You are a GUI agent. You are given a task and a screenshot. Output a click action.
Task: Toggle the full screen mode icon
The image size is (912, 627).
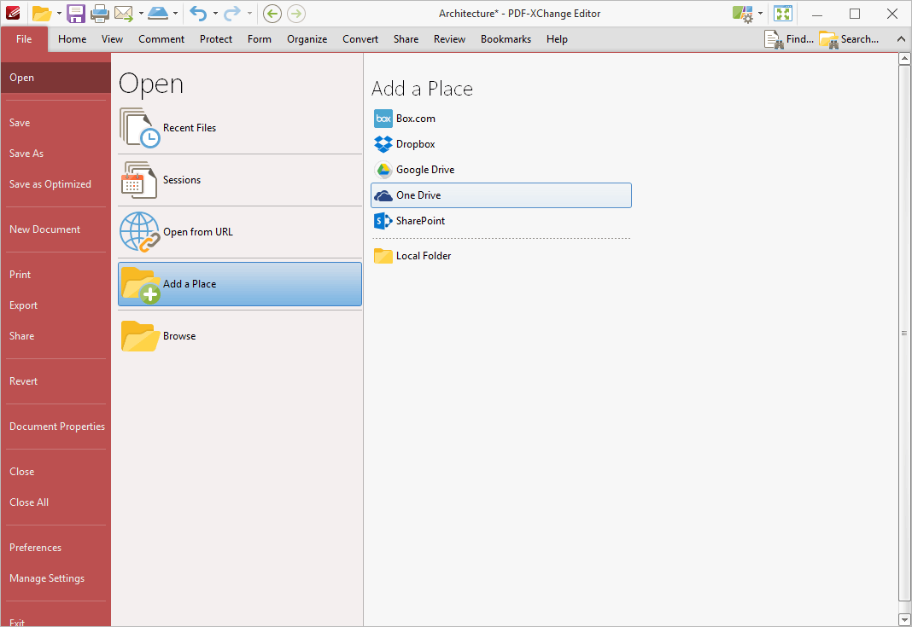(783, 14)
